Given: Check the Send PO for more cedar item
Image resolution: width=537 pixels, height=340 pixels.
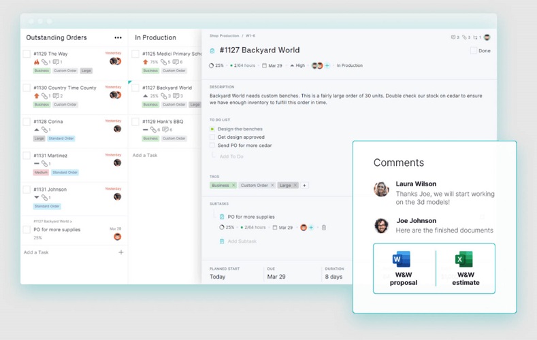Looking at the screenshot, I should click(x=212, y=146).
